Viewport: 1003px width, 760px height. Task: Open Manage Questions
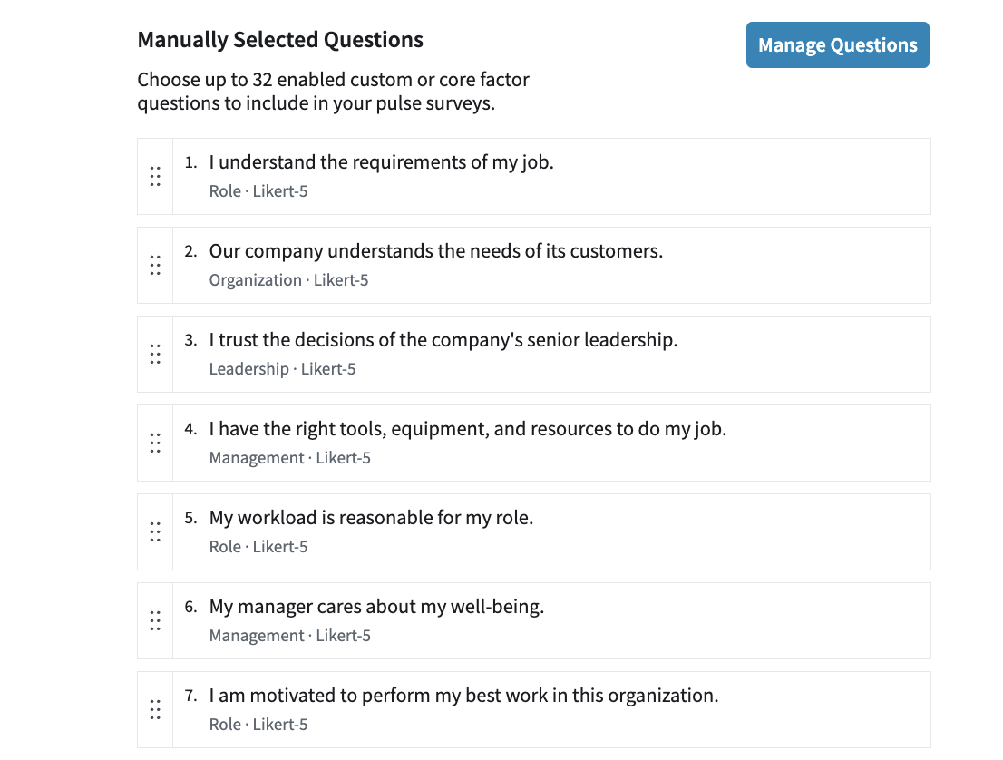coord(837,45)
